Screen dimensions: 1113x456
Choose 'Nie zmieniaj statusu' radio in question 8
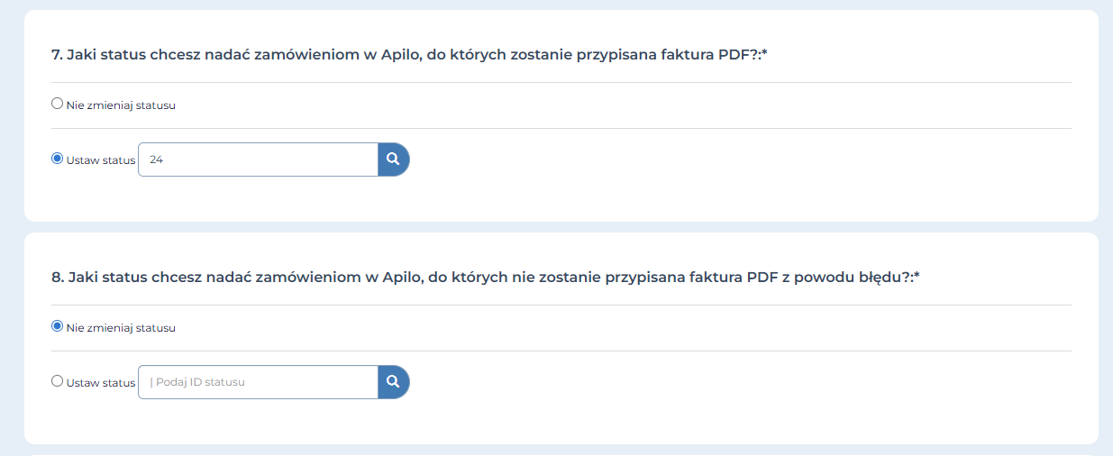[x=58, y=326]
